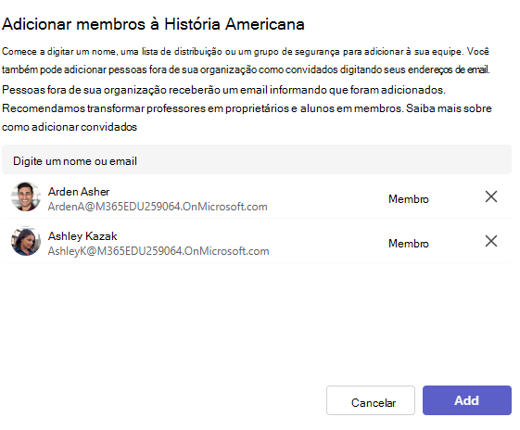Remove Arden Asher with the X icon

coord(491,196)
